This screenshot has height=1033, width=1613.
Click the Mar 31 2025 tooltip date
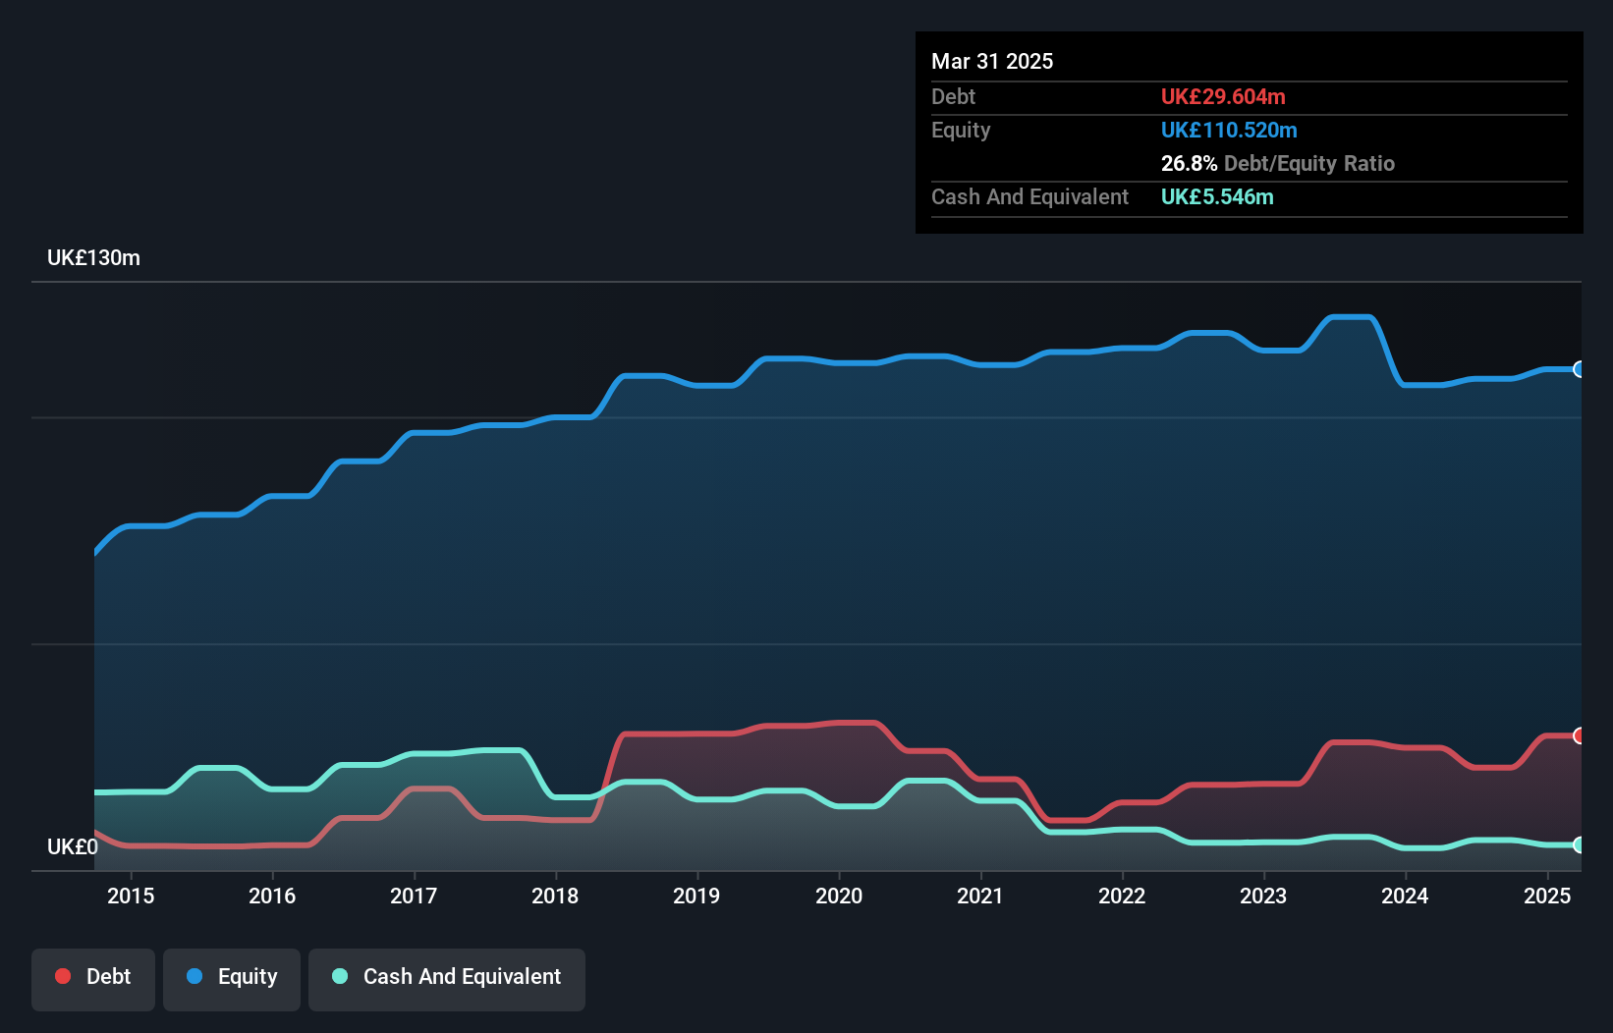point(992,61)
